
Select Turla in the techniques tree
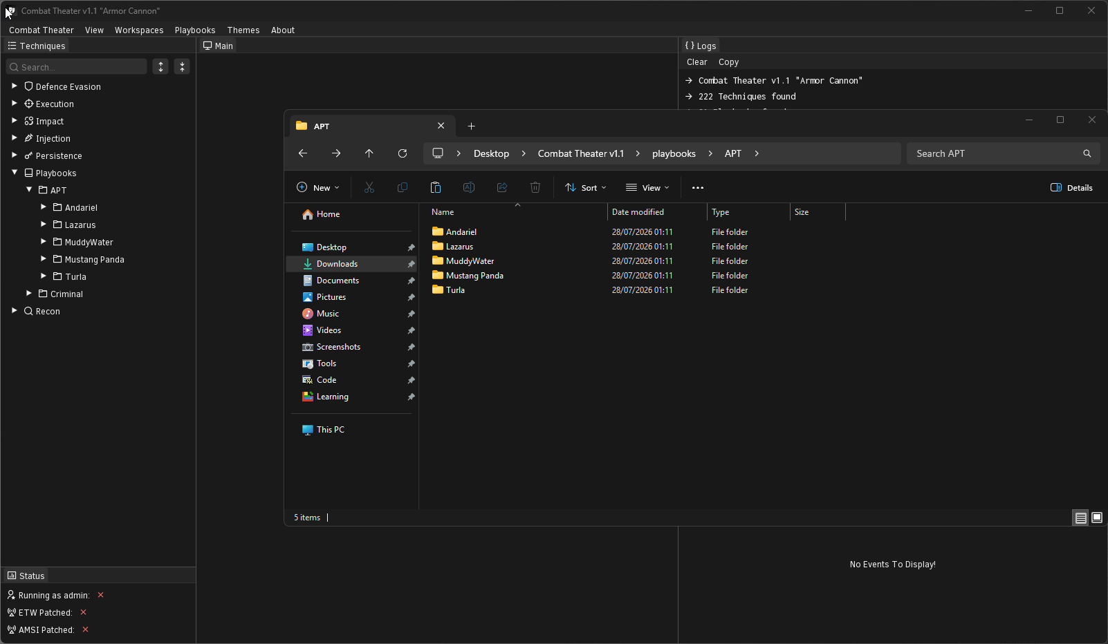click(75, 276)
